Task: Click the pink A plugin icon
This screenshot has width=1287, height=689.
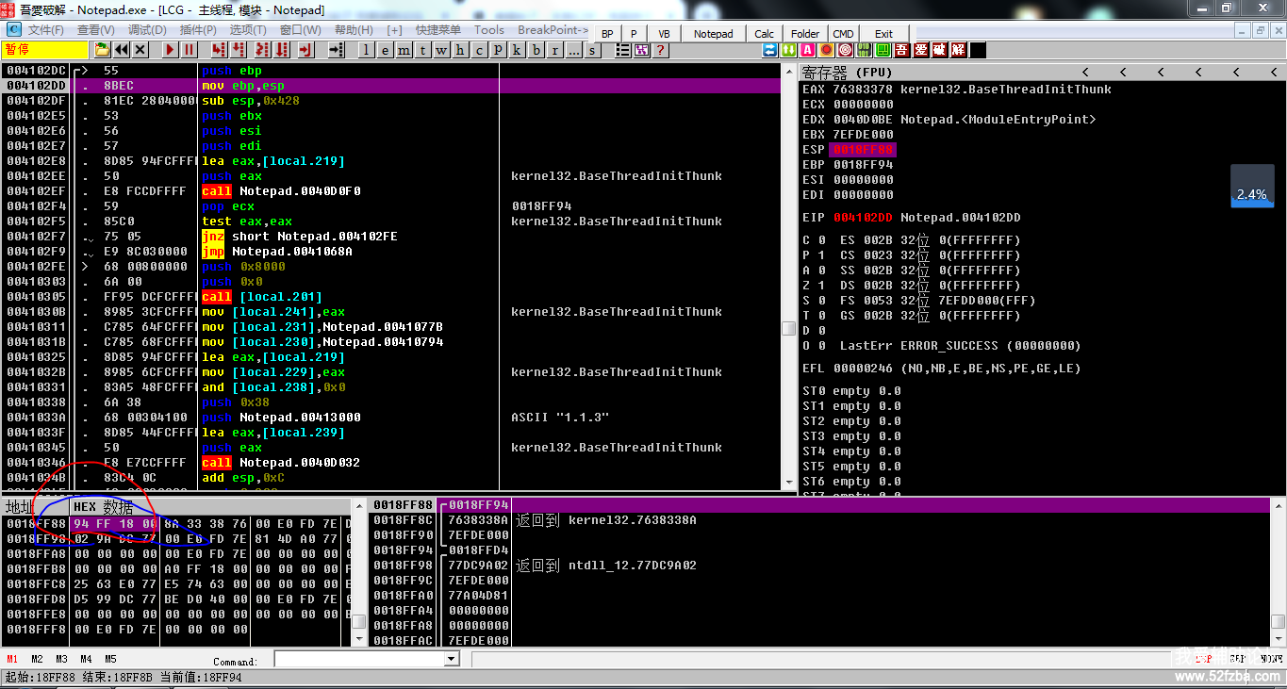Action: [x=808, y=50]
